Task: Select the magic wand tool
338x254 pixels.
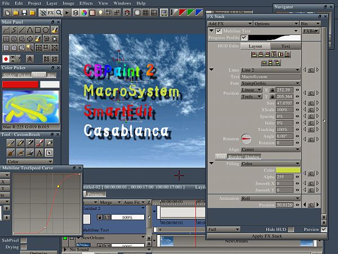Action: tap(30, 47)
